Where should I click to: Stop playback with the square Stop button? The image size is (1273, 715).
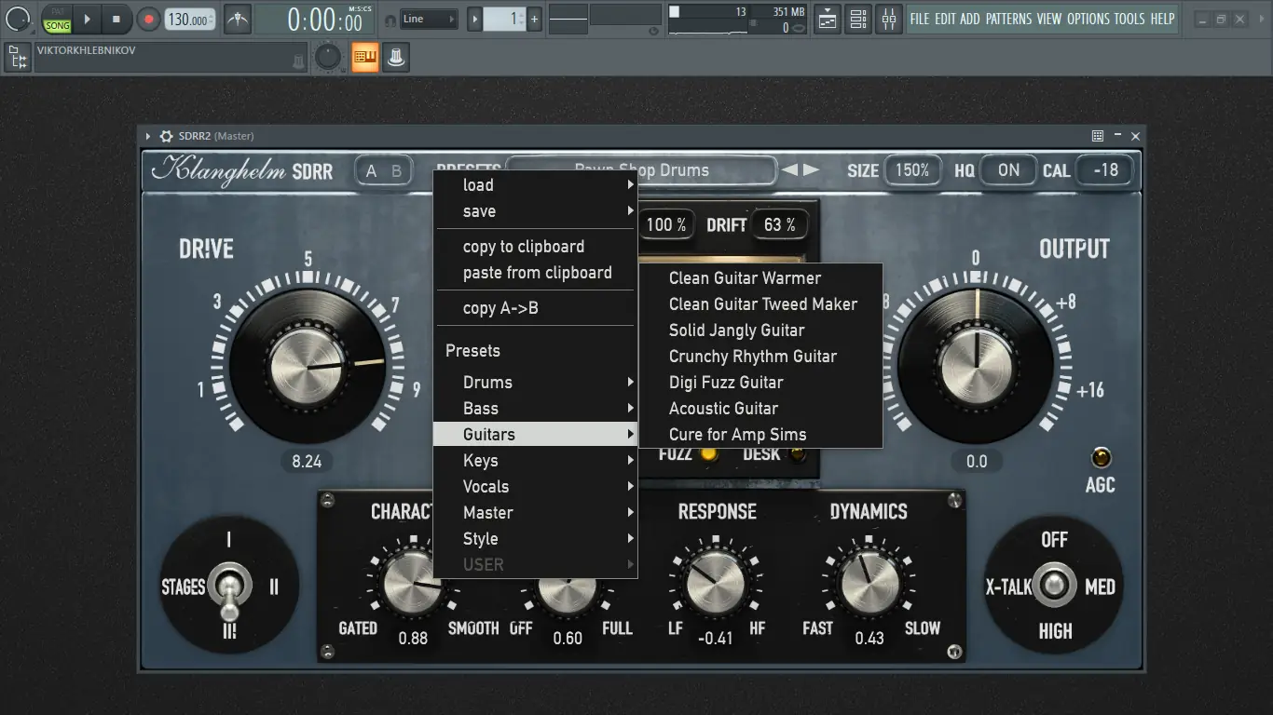(x=116, y=19)
